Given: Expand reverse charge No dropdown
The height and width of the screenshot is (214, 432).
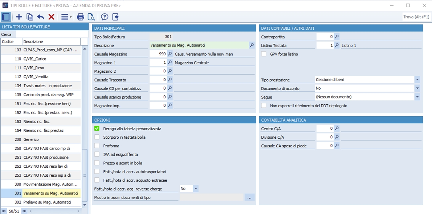Looking at the screenshot, I should pyautogui.click(x=196, y=189).
